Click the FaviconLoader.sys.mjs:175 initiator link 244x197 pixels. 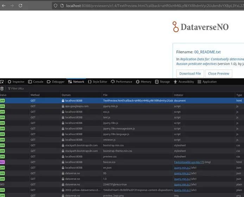point(186,162)
